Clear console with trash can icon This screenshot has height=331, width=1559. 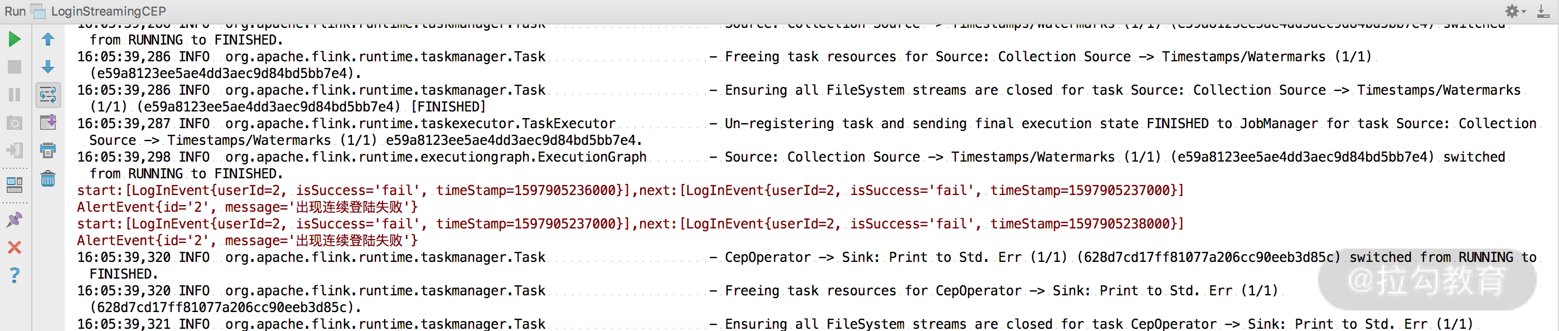(x=48, y=178)
